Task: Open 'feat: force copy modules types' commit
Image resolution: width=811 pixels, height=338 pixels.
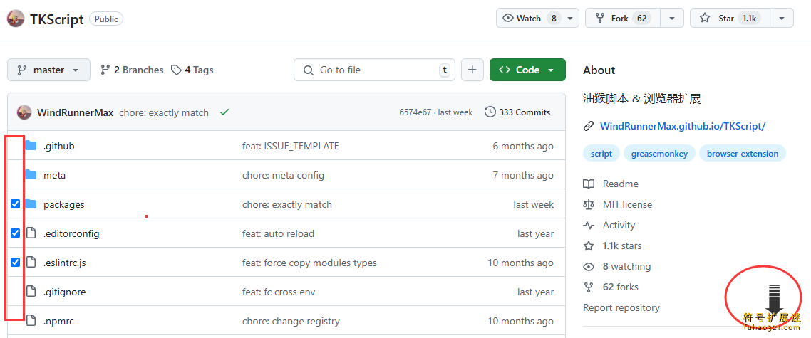Action: pos(309,263)
